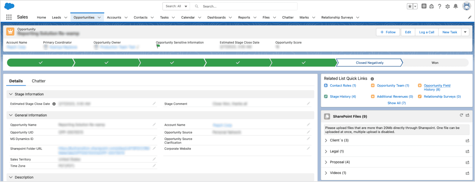Open the Notifications bell icon
Screen dimensions: 475x182
(455, 6)
